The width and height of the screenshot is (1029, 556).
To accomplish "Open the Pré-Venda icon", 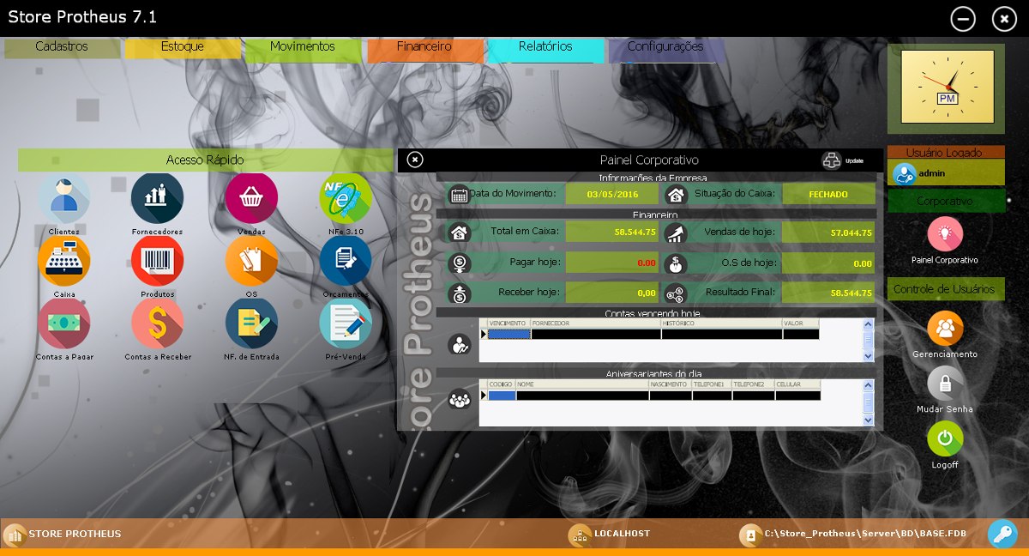I will tap(346, 323).
